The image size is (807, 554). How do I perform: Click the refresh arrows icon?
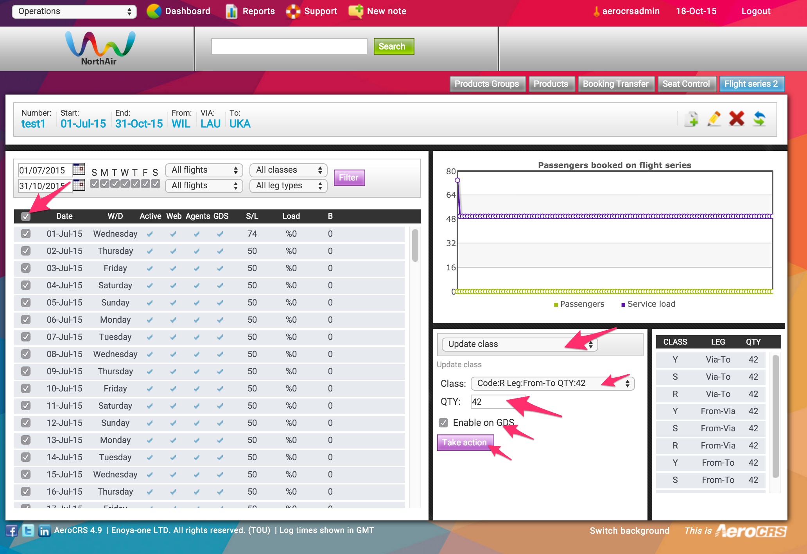tap(759, 119)
